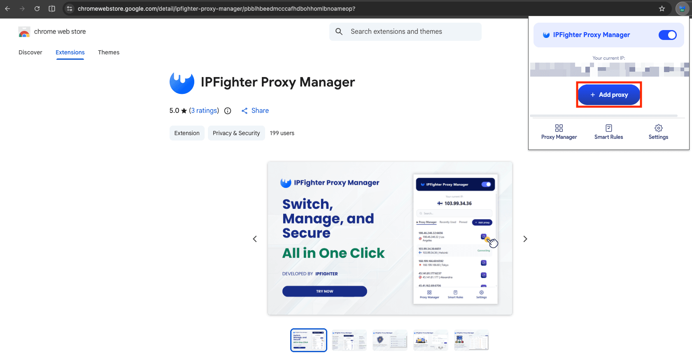The height and width of the screenshot is (360, 692).
Task: Click the Add proxy button
Action: pyautogui.click(x=609, y=95)
